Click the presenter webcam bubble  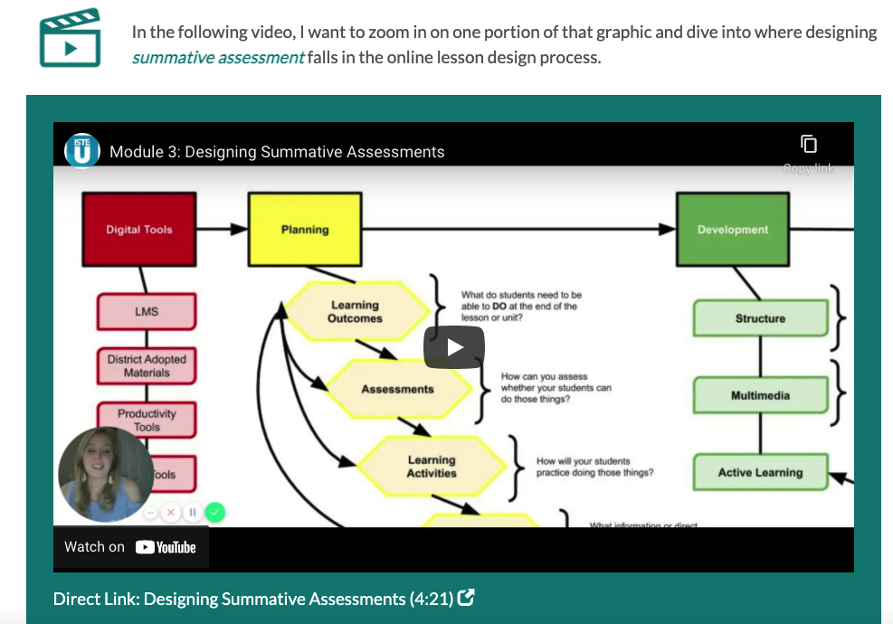(105, 474)
